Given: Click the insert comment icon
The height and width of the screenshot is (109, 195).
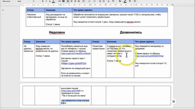Looking at the screenshot, I should [x=63, y=1].
